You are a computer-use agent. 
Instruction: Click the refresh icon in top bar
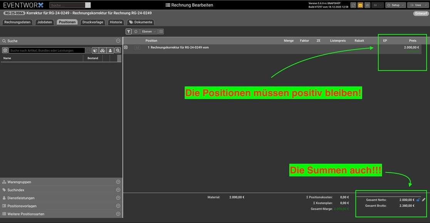[353, 5]
